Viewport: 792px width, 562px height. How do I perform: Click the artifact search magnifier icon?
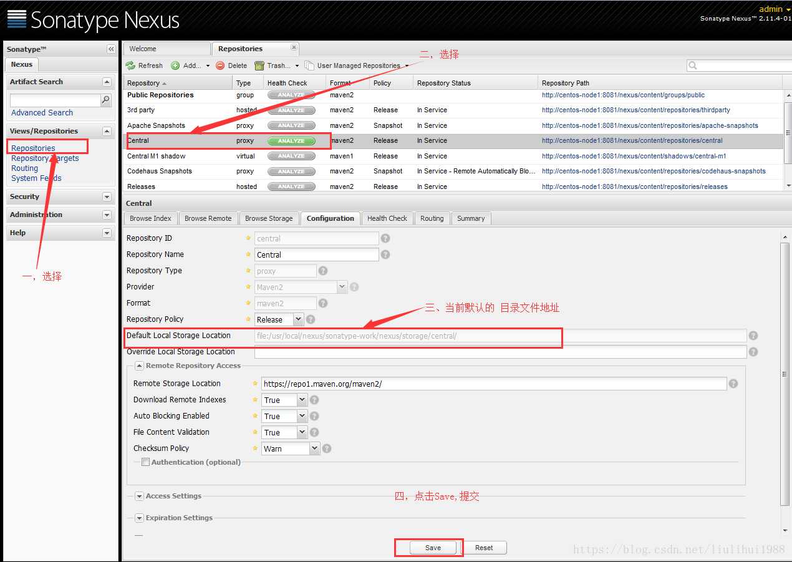106,100
